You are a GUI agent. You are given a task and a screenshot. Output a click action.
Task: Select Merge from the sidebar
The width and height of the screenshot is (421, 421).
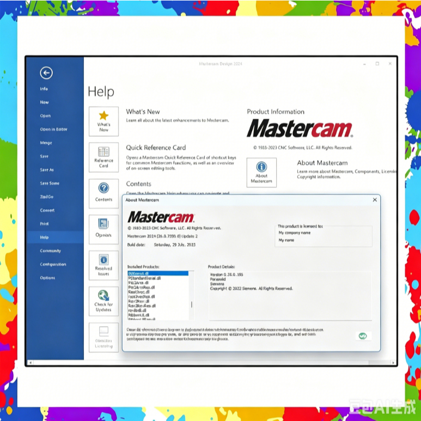pyautogui.click(x=46, y=143)
